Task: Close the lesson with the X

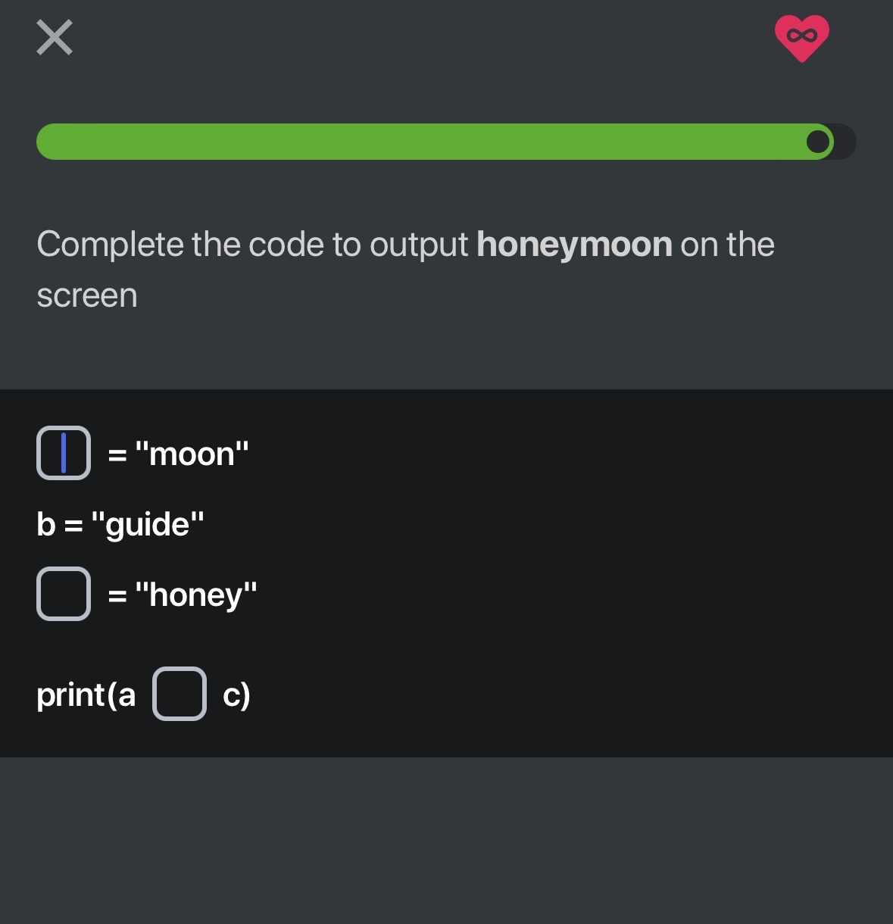Action: [53, 38]
